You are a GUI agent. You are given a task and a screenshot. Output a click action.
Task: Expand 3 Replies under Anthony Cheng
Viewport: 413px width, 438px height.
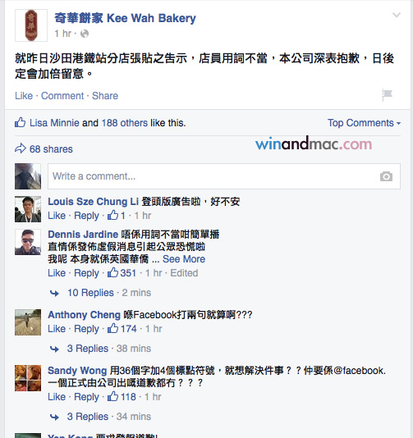click(88, 349)
